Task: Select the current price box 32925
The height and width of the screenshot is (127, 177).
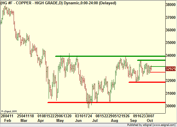Action: point(170,69)
